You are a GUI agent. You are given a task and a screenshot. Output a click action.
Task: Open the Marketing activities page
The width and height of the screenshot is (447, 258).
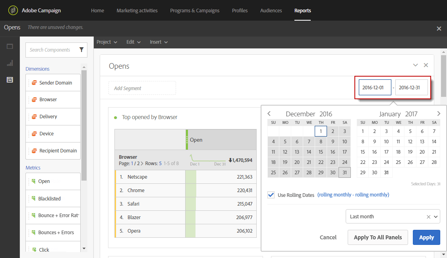click(x=137, y=11)
